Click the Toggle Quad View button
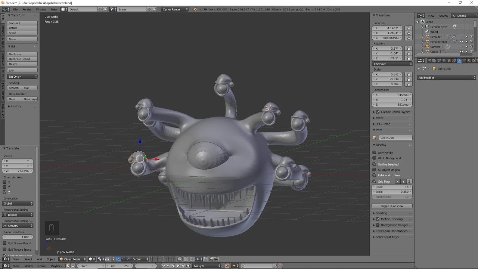Viewport: 478px width, 269px height. tap(392, 206)
